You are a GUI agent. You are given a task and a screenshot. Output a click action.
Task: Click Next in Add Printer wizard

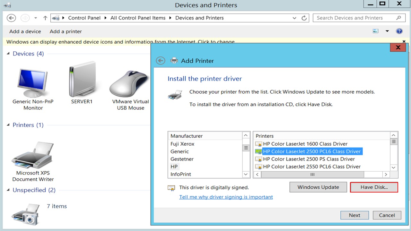(x=354, y=215)
